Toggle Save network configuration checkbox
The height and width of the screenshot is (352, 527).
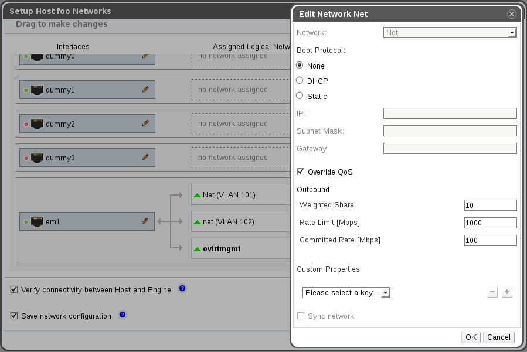[14, 316]
